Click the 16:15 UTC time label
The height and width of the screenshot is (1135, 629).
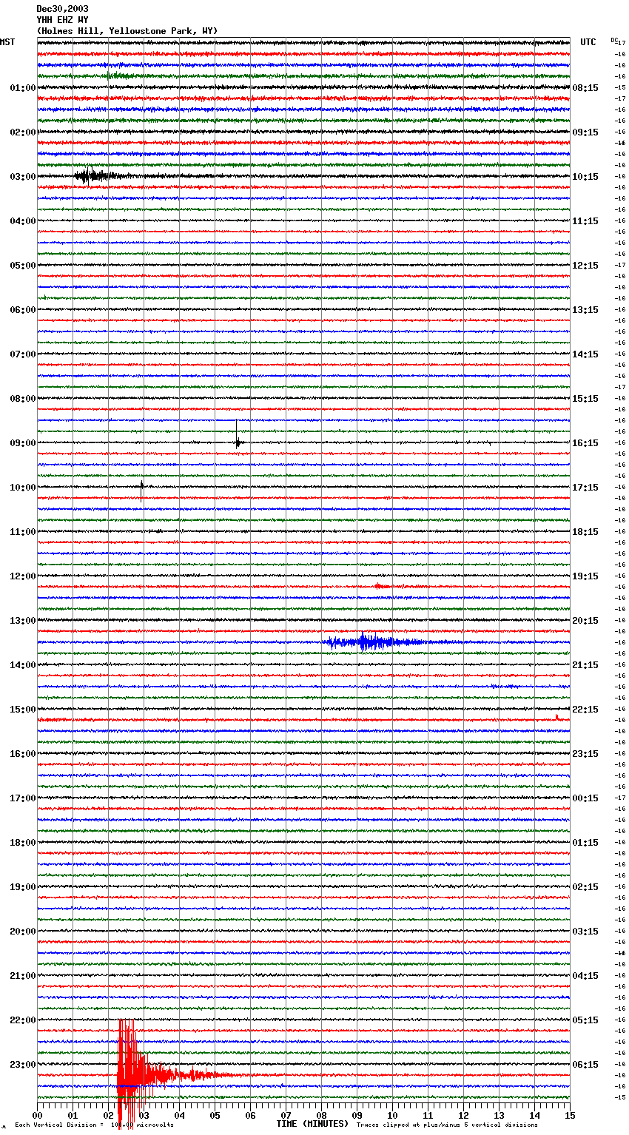[585, 443]
